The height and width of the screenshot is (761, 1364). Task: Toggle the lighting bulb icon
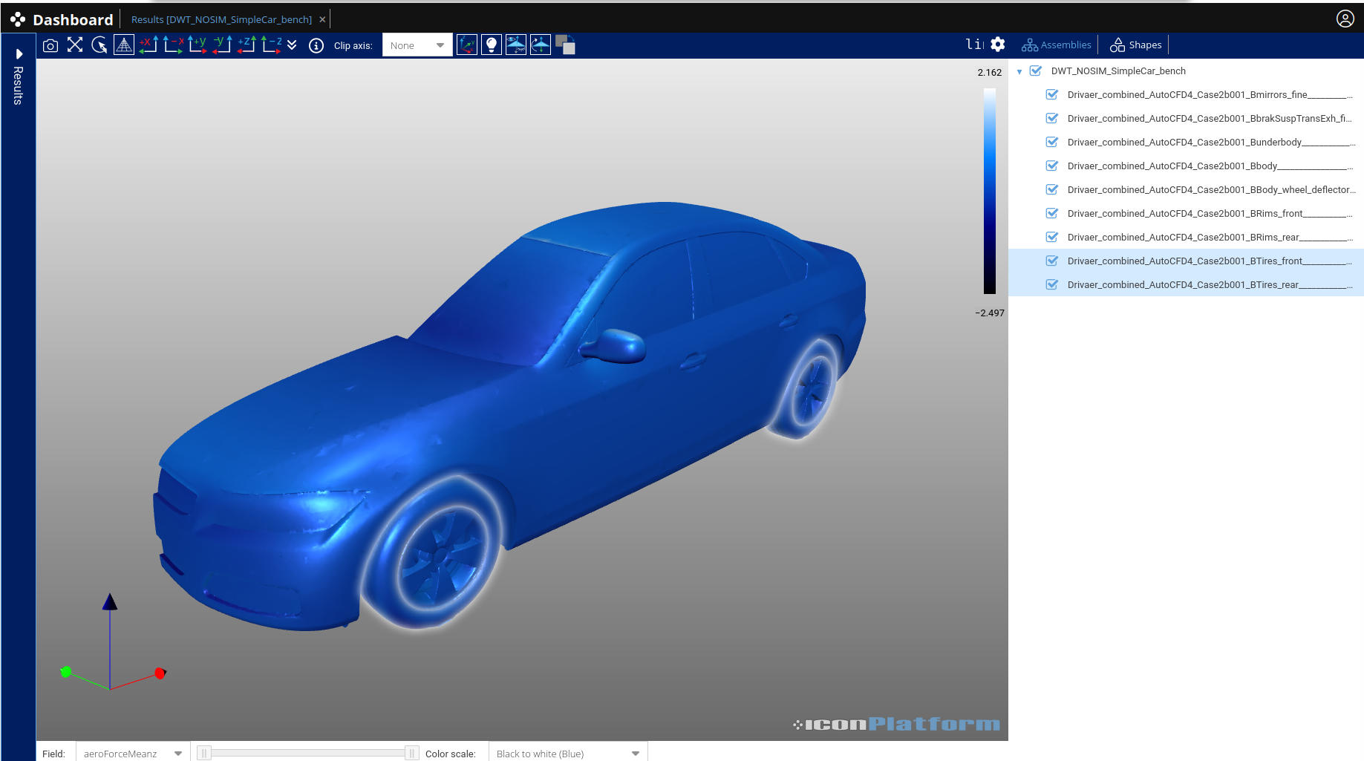coord(491,45)
